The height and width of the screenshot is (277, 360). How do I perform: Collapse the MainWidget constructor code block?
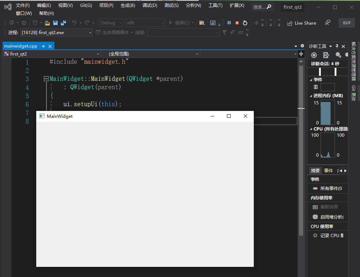[x=46, y=79]
